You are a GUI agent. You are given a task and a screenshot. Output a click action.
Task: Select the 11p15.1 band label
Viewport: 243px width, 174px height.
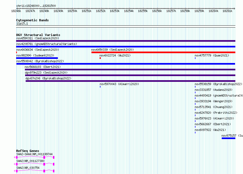(22, 23)
